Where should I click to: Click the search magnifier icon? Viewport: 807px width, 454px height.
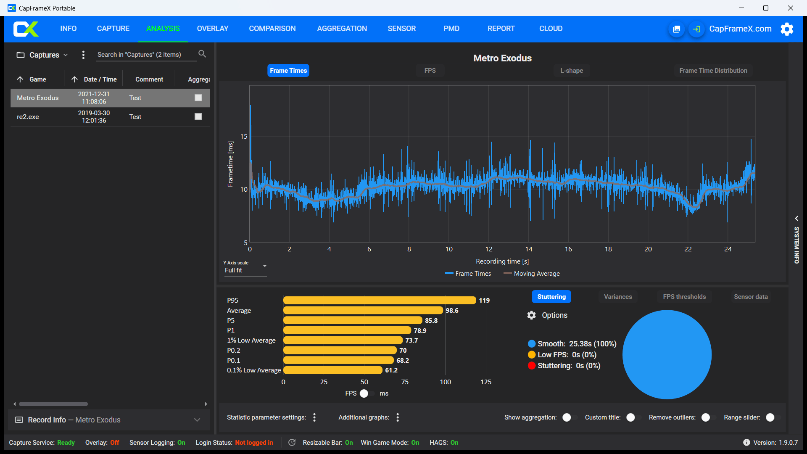[202, 54]
